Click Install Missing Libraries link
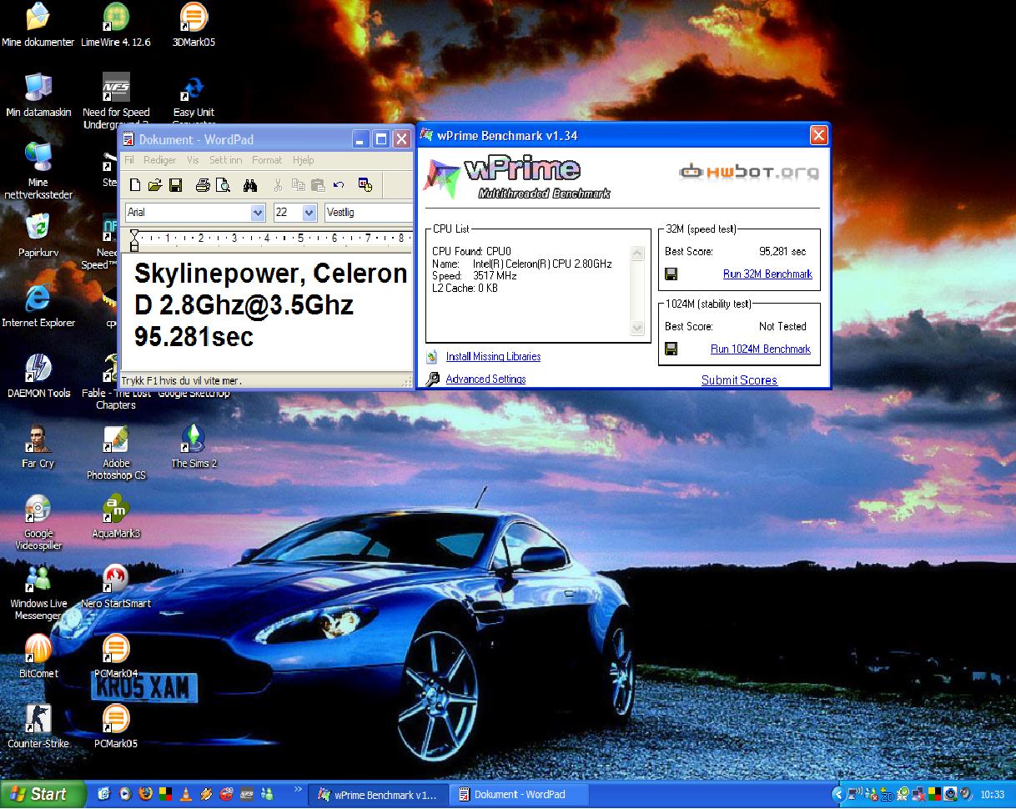The height and width of the screenshot is (809, 1016). click(x=493, y=356)
